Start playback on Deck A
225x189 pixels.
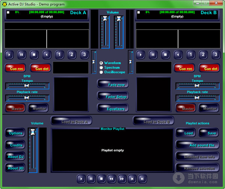[9, 55]
